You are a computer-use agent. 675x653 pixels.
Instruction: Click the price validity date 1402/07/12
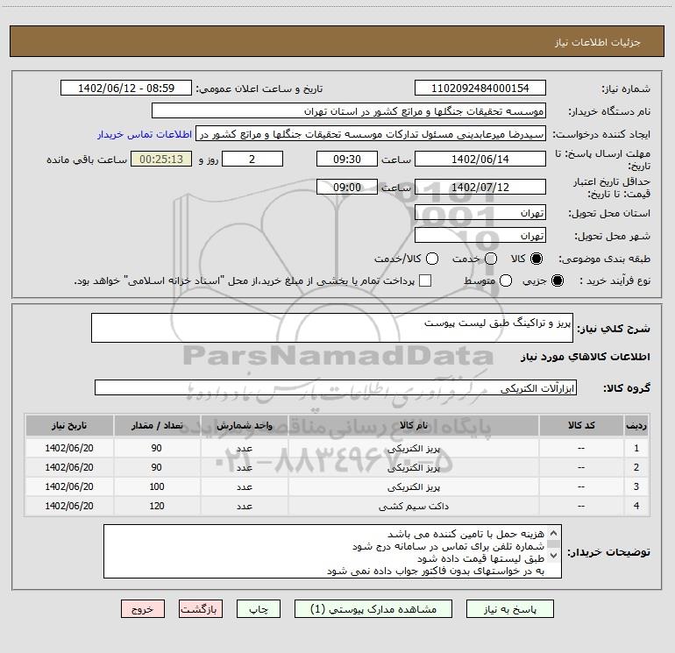coord(480,187)
